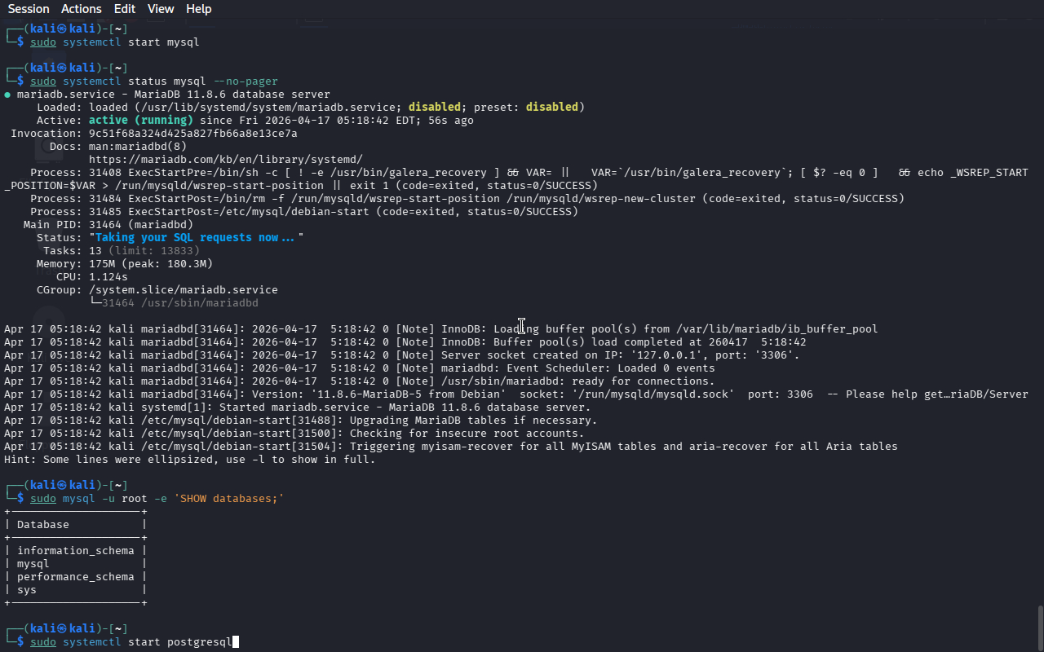This screenshot has height=652, width=1044.
Task: Open the Edit menu
Action: coord(125,9)
